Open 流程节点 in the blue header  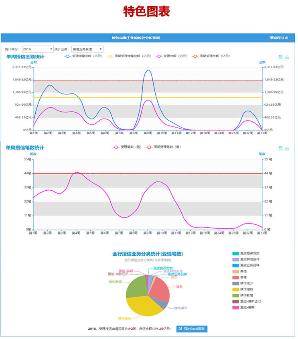click(x=279, y=38)
